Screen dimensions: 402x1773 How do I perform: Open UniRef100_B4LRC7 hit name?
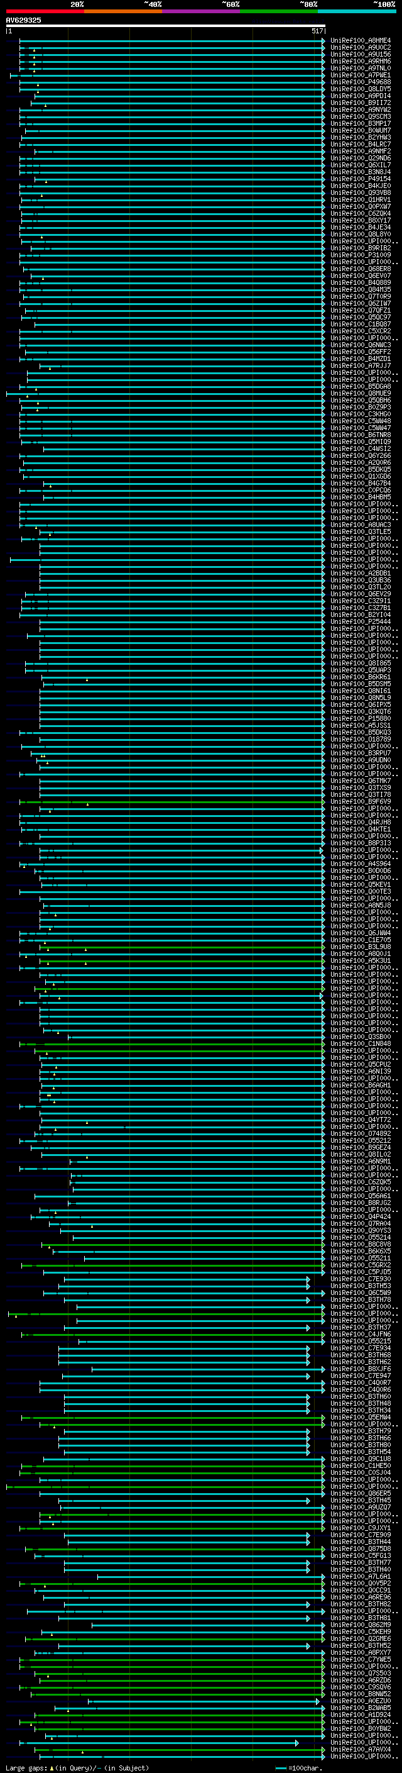pos(361,145)
